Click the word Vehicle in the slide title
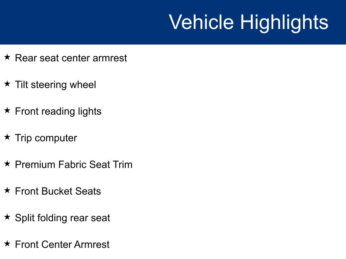Screen dimensions: 346x259 201,22
